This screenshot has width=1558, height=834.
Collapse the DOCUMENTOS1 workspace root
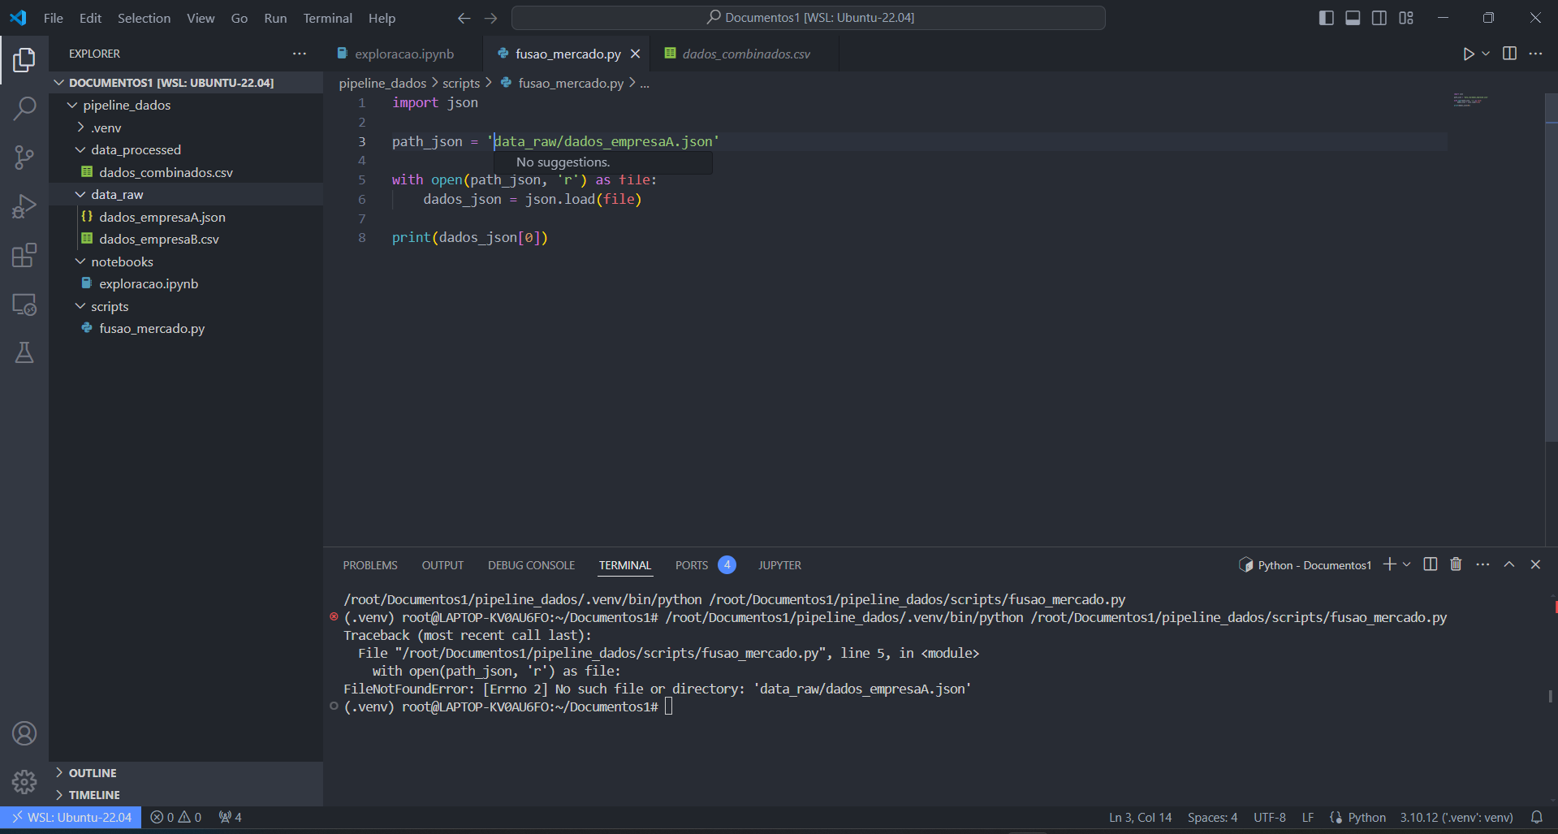point(59,83)
